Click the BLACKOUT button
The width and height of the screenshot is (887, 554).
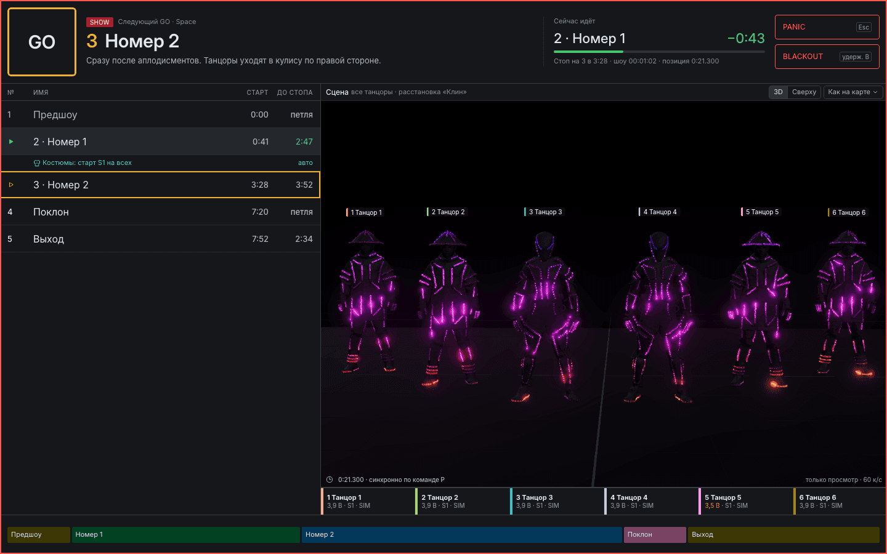[827, 57]
